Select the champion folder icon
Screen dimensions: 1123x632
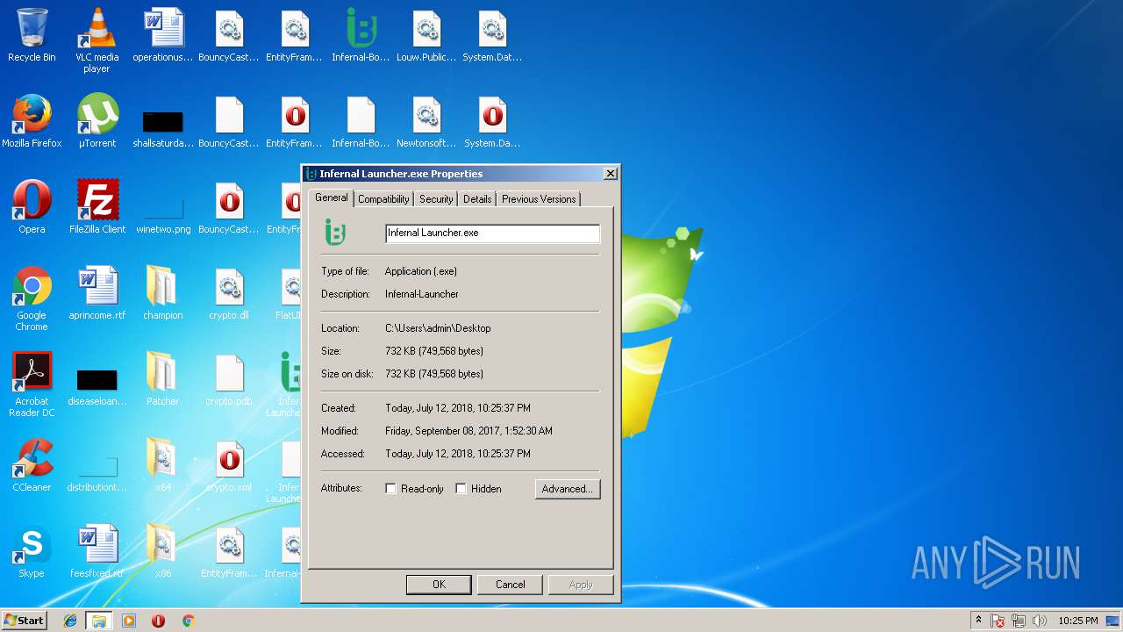tap(163, 293)
